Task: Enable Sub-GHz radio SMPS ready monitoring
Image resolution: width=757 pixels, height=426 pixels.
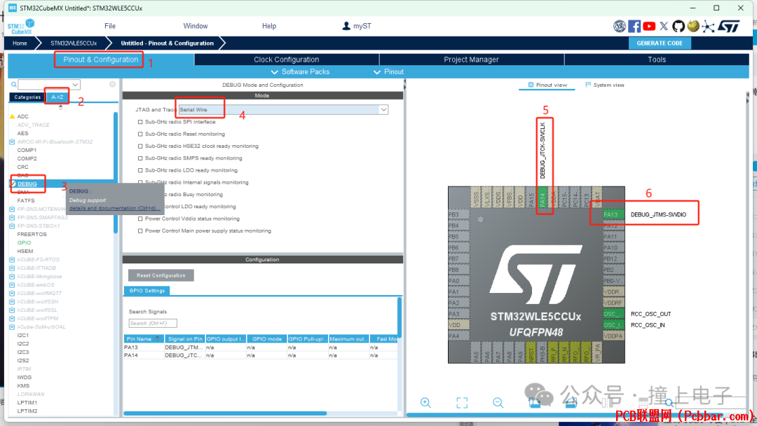Action: [x=140, y=158]
